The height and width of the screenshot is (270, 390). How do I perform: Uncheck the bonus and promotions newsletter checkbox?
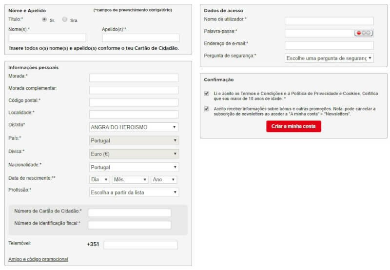207,109
